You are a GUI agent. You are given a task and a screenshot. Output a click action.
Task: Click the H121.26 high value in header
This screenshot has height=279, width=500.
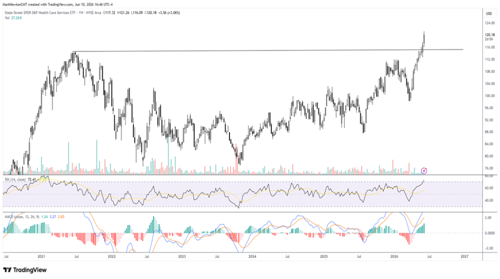click(x=123, y=13)
